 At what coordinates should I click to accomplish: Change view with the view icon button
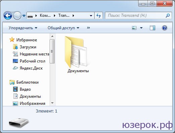(134, 28)
